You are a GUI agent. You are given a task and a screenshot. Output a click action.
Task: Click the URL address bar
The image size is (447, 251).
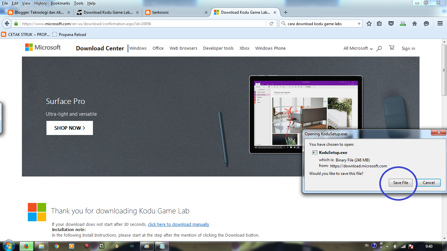(x=143, y=24)
